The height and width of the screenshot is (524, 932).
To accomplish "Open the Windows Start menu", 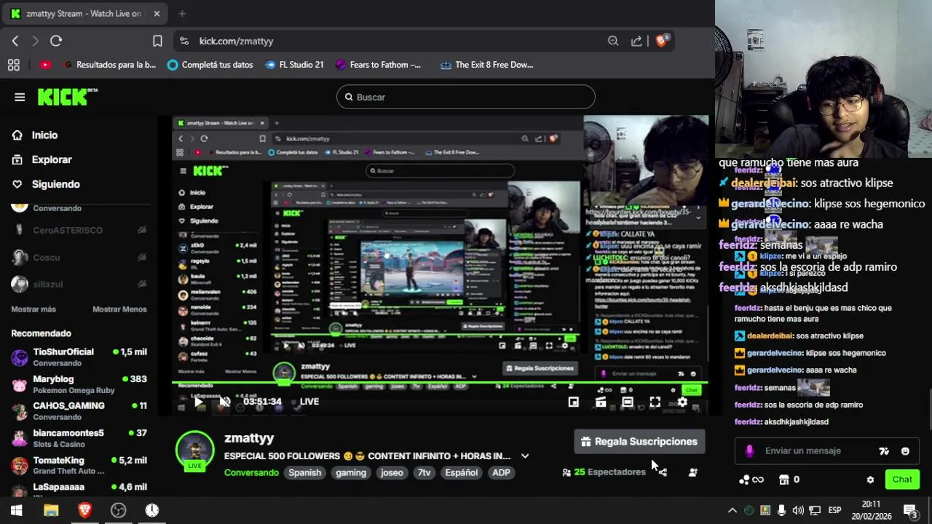I will (x=16, y=510).
